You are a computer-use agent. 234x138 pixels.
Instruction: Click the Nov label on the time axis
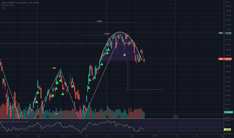coord(109,136)
